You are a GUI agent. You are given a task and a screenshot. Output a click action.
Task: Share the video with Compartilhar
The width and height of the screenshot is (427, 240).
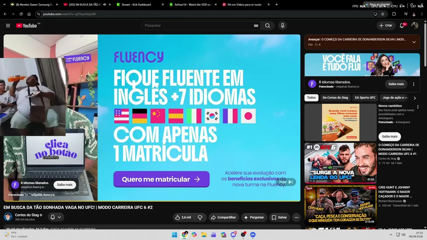click(224, 217)
